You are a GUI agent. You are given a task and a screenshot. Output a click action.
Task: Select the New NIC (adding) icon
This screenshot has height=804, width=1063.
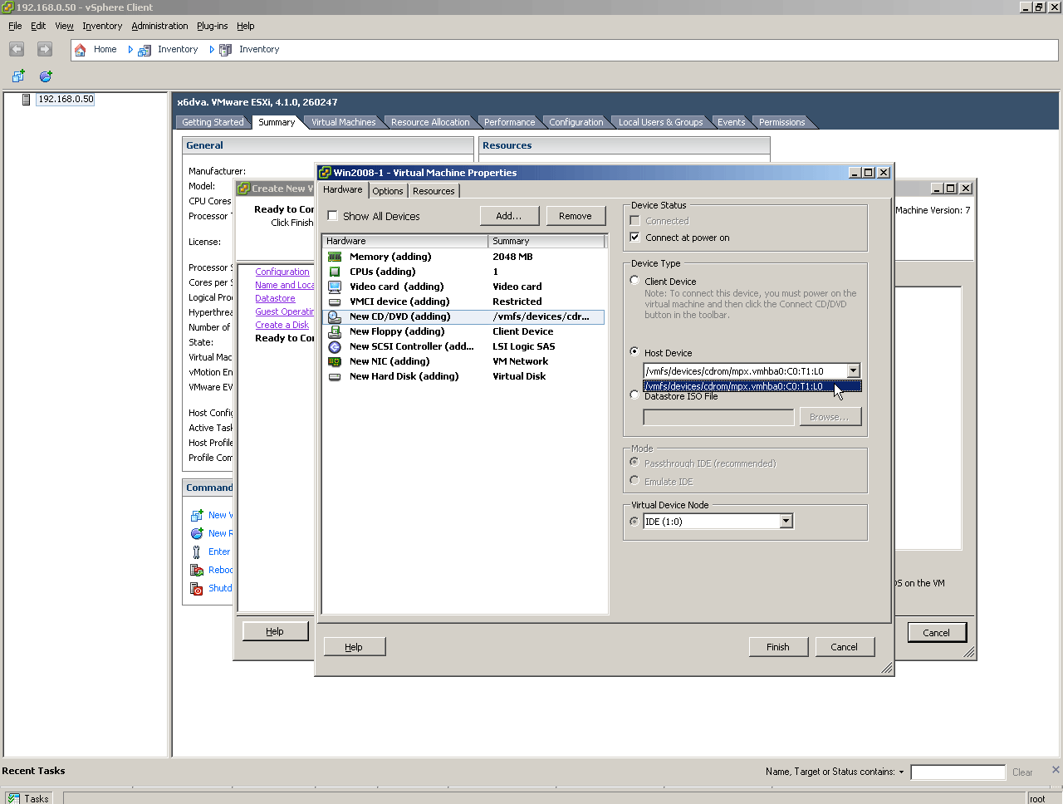click(x=335, y=361)
